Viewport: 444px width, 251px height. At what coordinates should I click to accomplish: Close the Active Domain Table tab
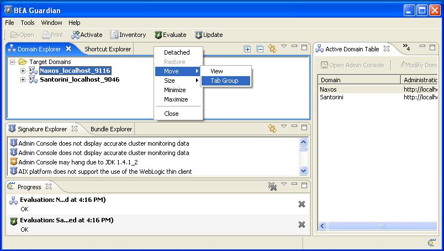387,49
